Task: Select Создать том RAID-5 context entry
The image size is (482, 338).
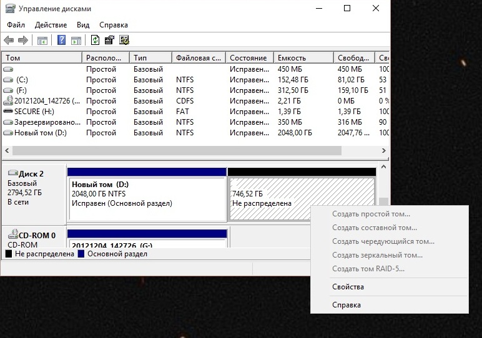Action: 390,269
